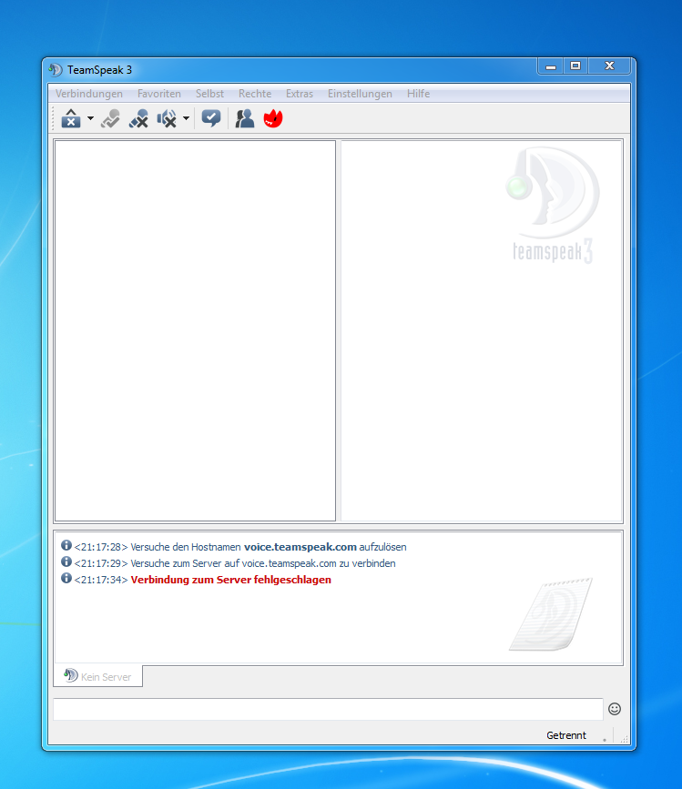Click the 'Verbindung zum Server fehlgeschlagen' message
This screenshot has width=682, height=789.
point(231,580)
